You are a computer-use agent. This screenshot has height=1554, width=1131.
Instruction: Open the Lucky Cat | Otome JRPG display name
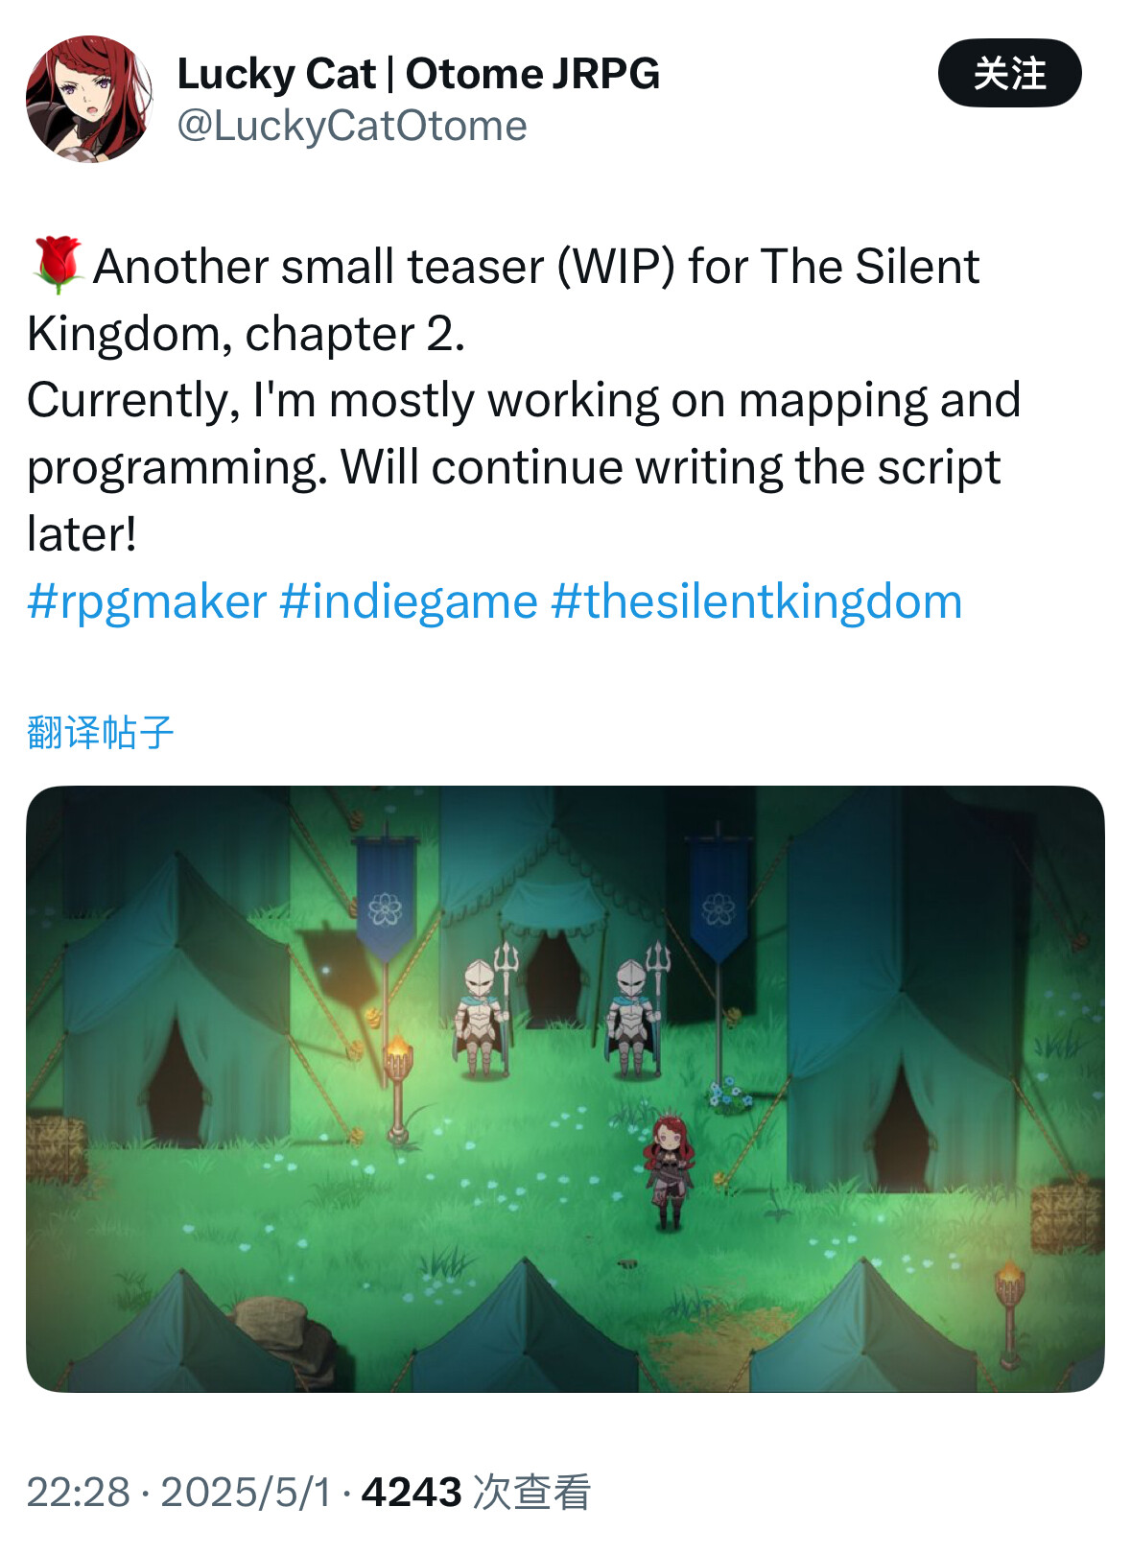click(x=418, y=74)
